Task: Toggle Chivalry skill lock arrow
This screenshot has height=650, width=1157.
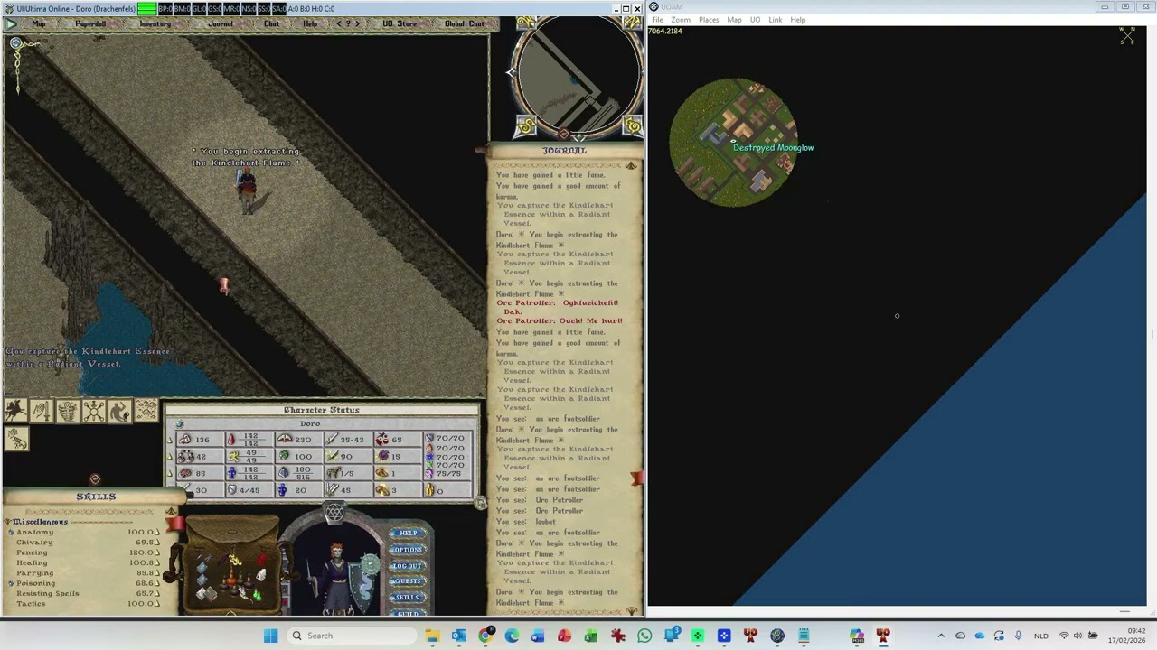Action: [157, 543]
